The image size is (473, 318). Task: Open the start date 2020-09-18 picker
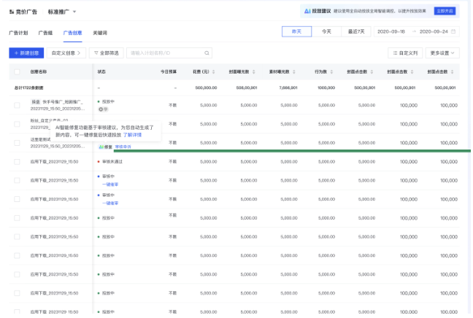(391, 31)
